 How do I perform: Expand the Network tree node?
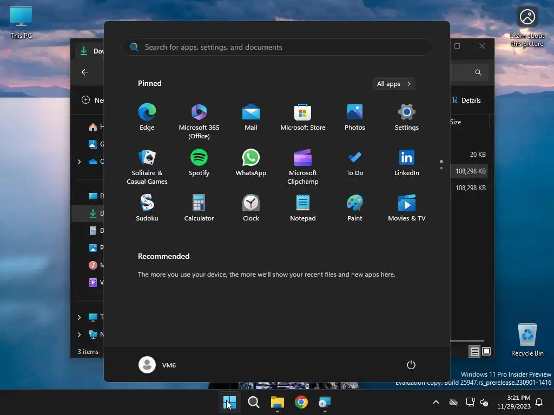(x=79, y=334)
